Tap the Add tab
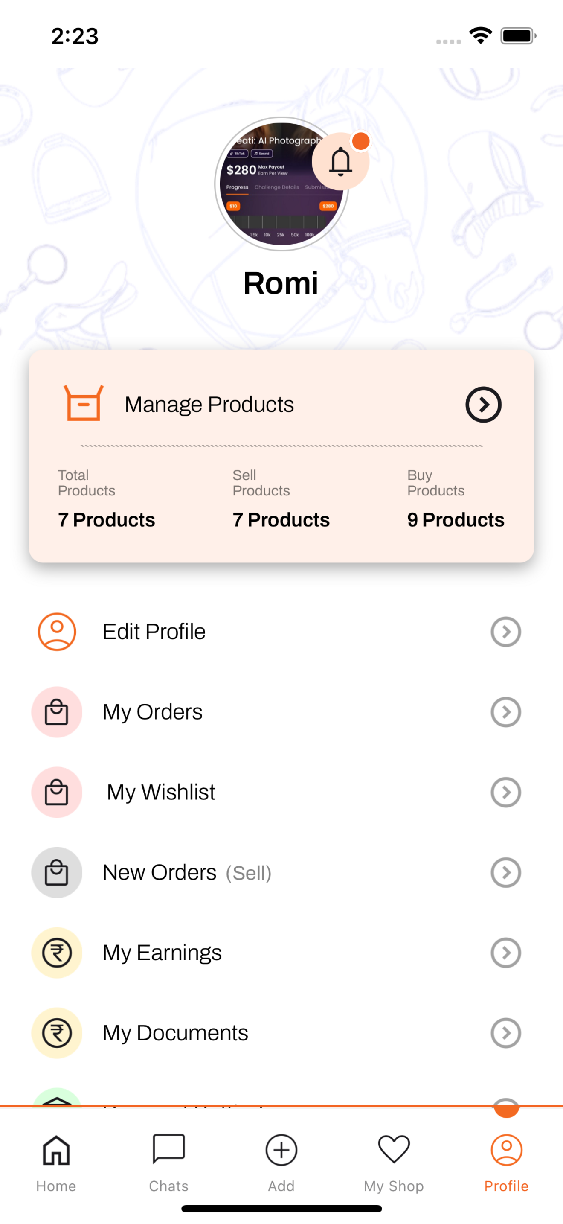The height and width of the screenshot is (1224, 563). click(281, 1163)
